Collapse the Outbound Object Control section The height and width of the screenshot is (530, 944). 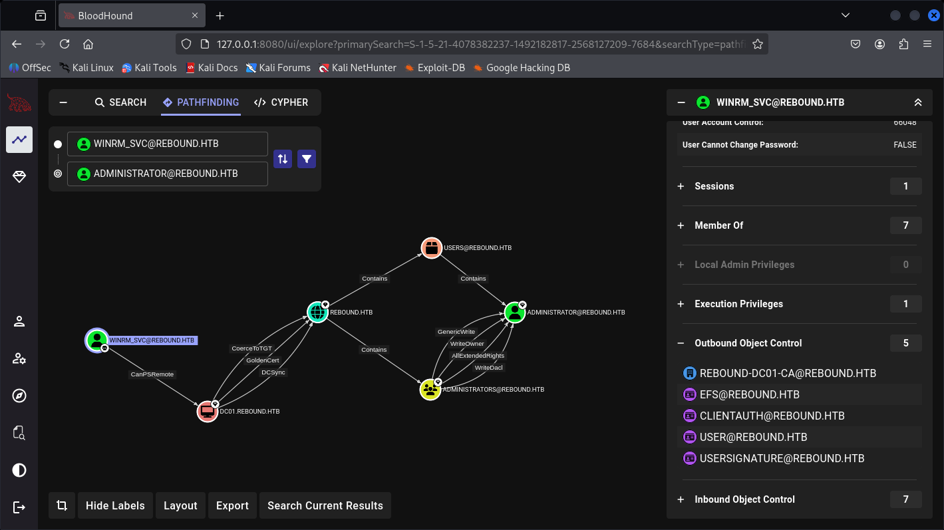click(681, 343)
